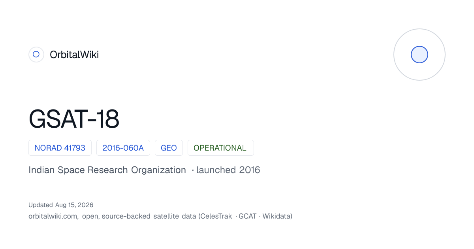This screenshot has height=249, width=474.
Task: Click the 'launched 2016' text
Action: pyautogui.click(x=228, y=170)
